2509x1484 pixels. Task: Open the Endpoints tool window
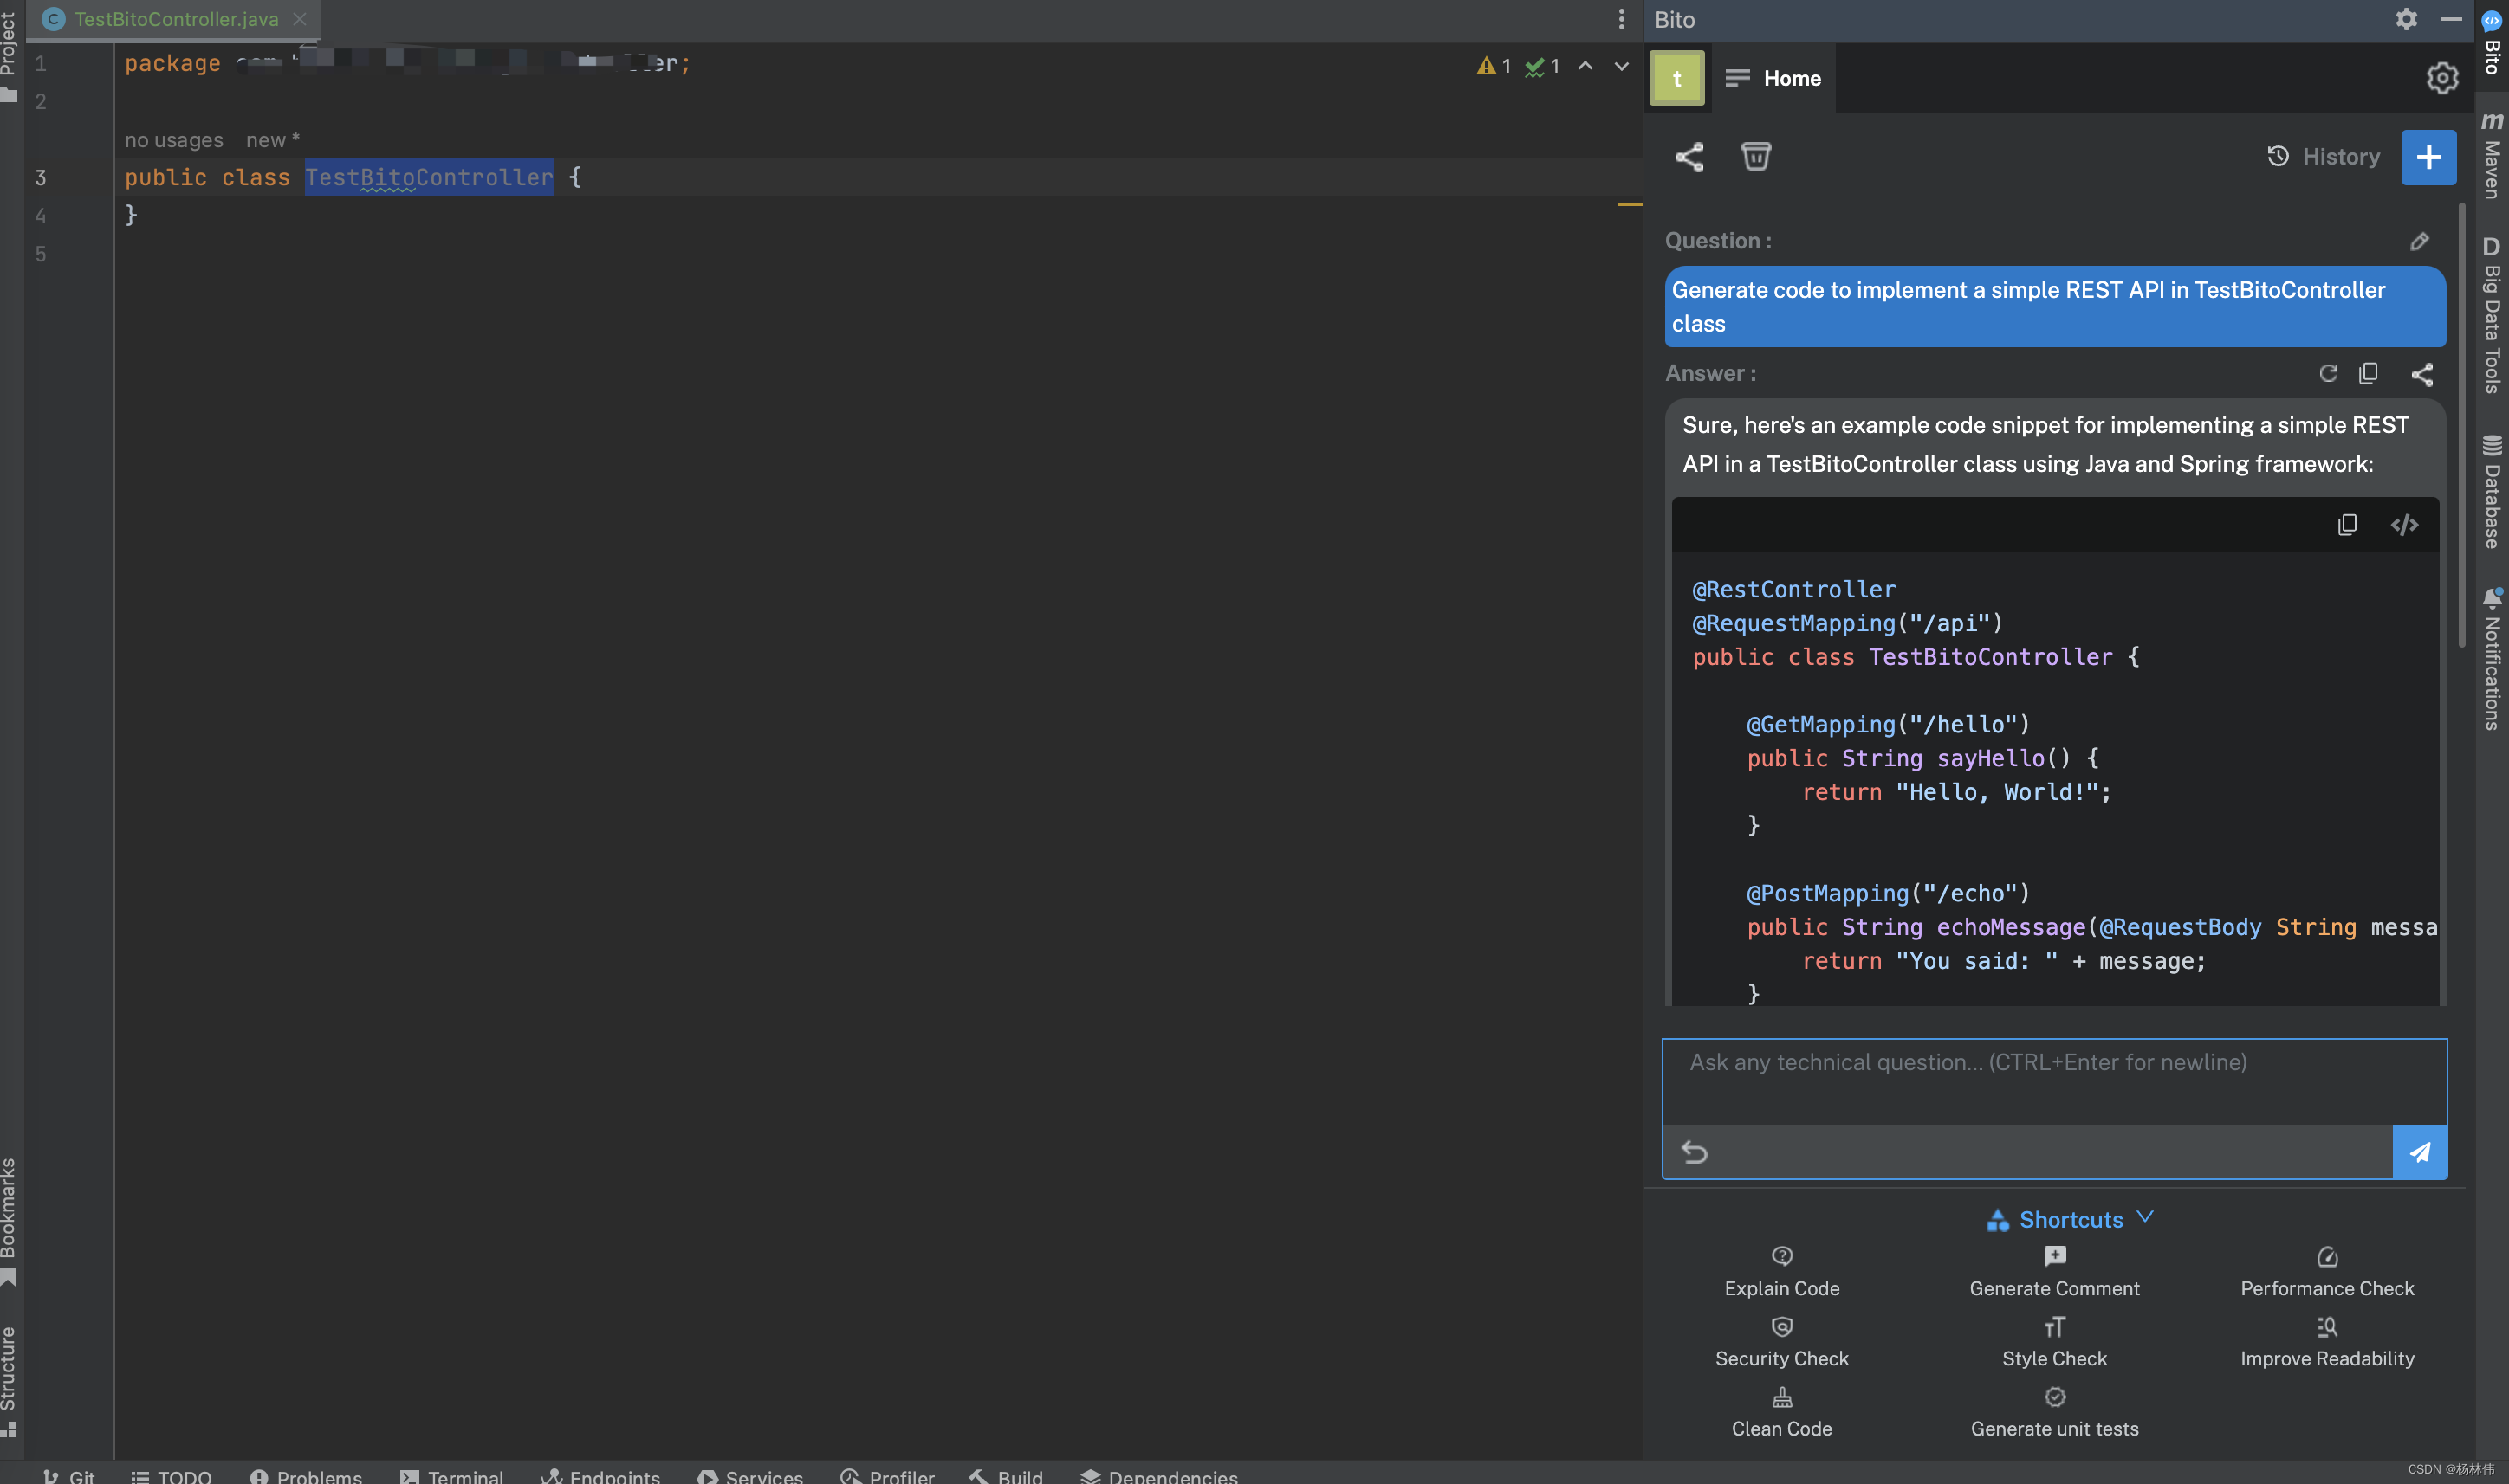click(x=600, y=1476)
